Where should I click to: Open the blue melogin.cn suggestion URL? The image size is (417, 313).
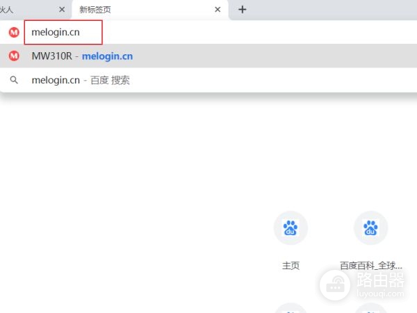click(x=108, y=56)
